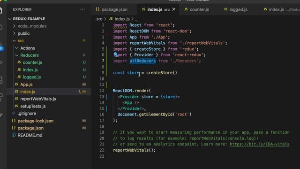Open reportWebVitals.js file
The width and height of the screenshot is (300, 169).
(38, 99)
